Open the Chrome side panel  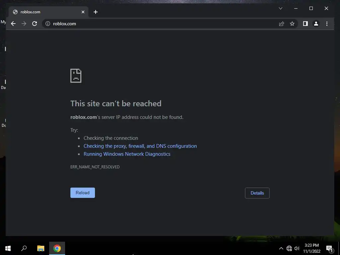click(x=305, y=24)
